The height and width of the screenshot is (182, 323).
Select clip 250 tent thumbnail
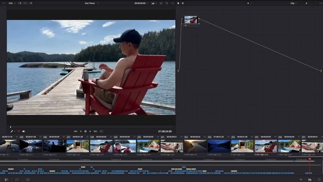tap(148, 146)
